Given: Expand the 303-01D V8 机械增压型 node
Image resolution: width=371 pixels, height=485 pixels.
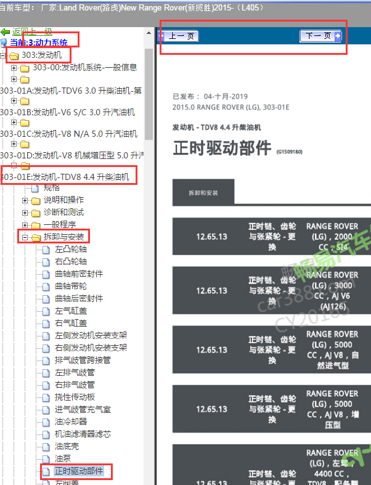Looking at the screenshot, I should 14,144.
